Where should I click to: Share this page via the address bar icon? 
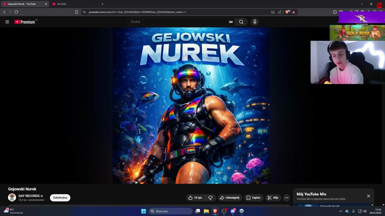pyautogui.click(x=280, y=12)
